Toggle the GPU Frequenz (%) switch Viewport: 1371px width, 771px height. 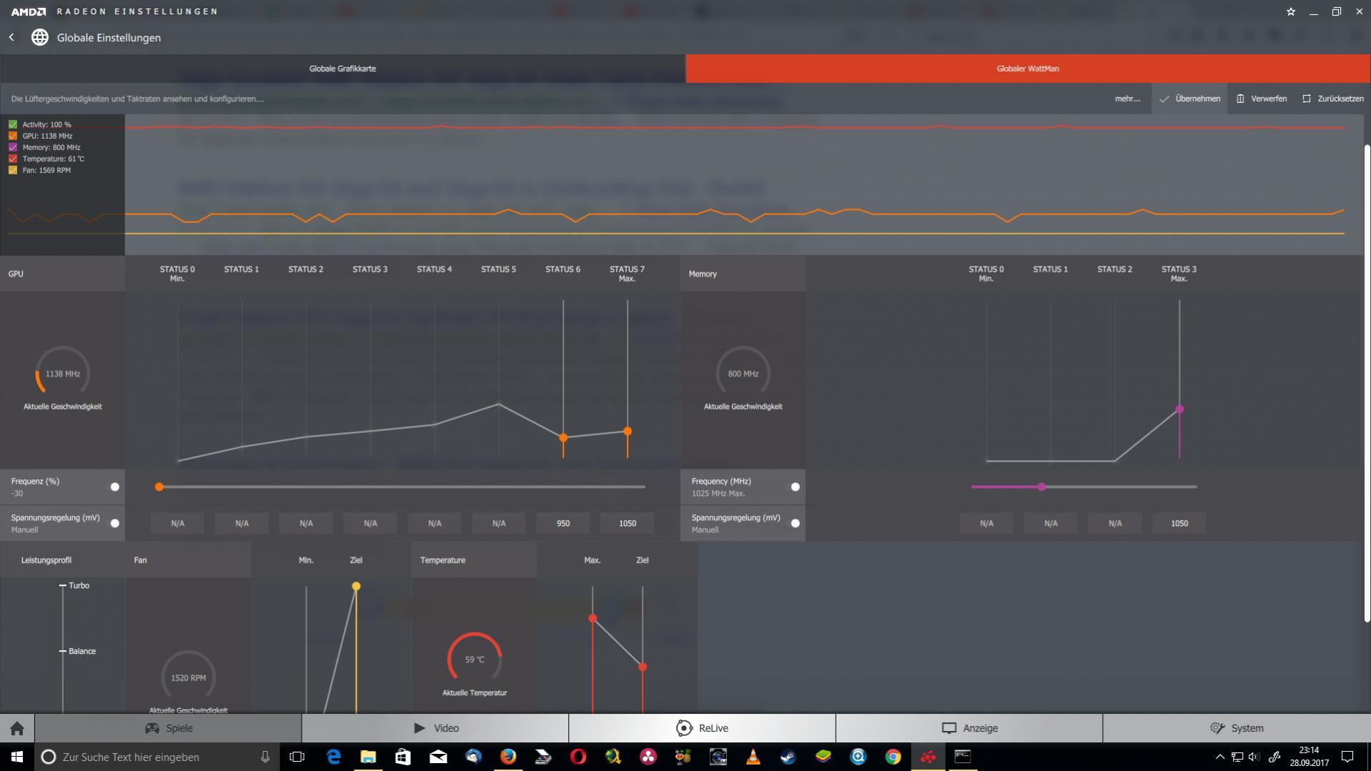click(114, 487)
